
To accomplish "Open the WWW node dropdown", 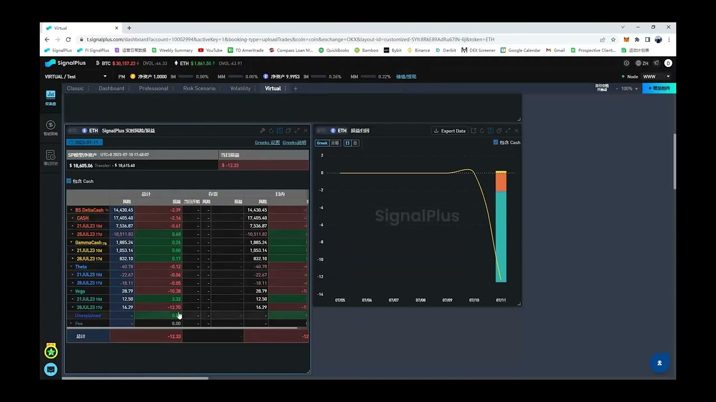I will click(656, 76).
